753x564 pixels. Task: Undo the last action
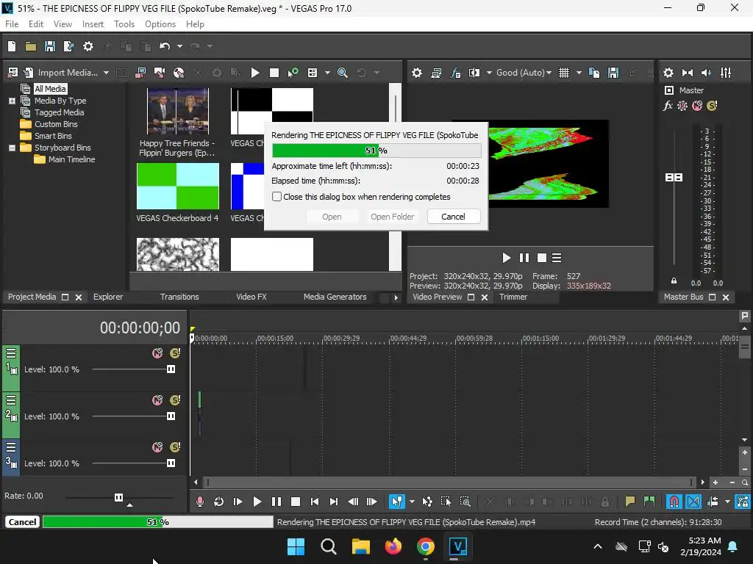click(x=165, y=46)
